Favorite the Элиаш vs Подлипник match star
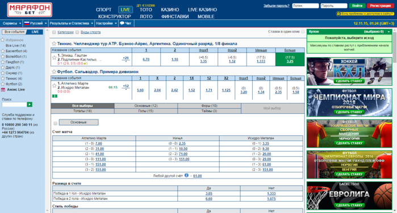The width and height of the screenshot is (397, 213). tap(54, 58)
